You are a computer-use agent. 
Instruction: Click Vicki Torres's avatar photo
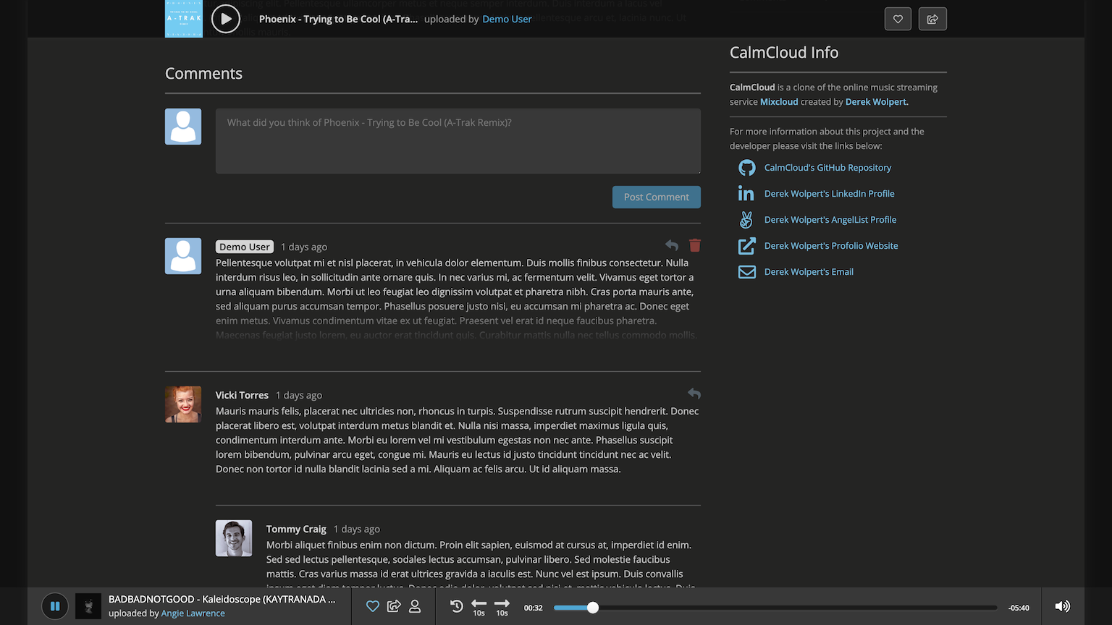click(183, 404)
